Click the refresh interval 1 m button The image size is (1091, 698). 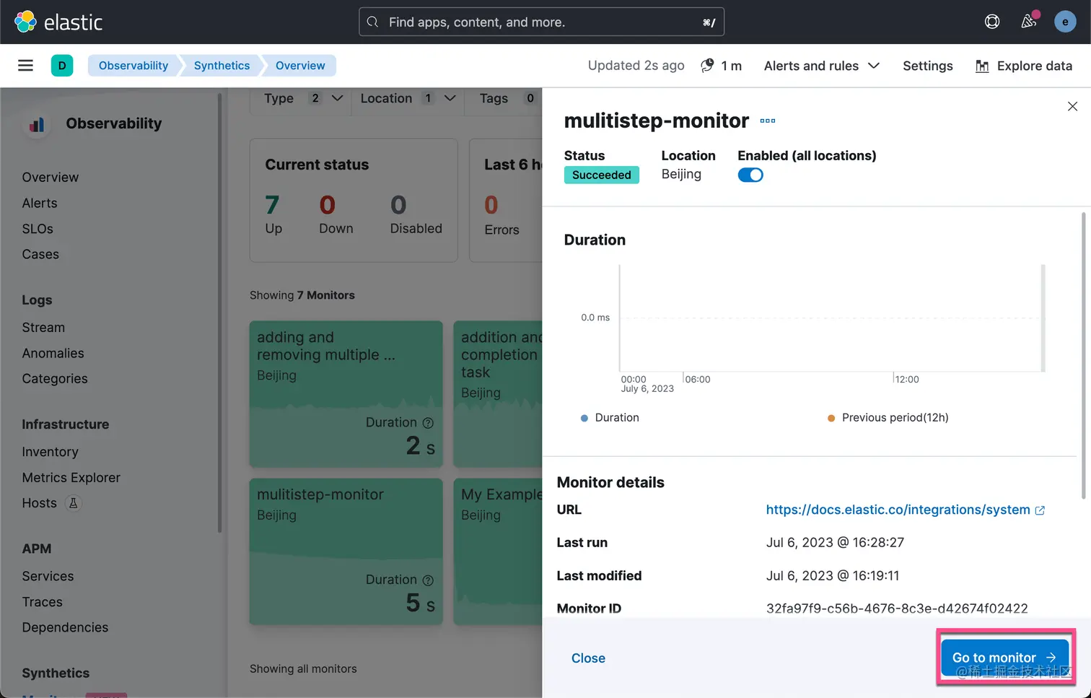(x=722, y=66)
